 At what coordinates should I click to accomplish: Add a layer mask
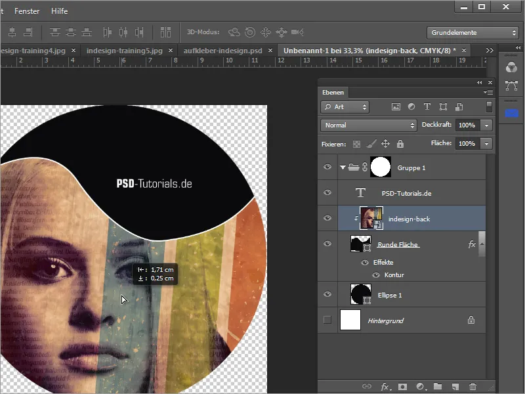pos(402,387)
